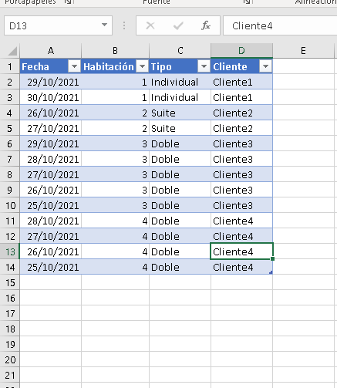Open the Tipo filter dropdown
Viewport: 337px width, 388px height.
(204, 66)
